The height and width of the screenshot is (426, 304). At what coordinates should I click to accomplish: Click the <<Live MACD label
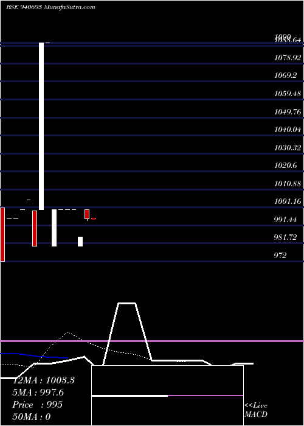click(x=256, y=410)
